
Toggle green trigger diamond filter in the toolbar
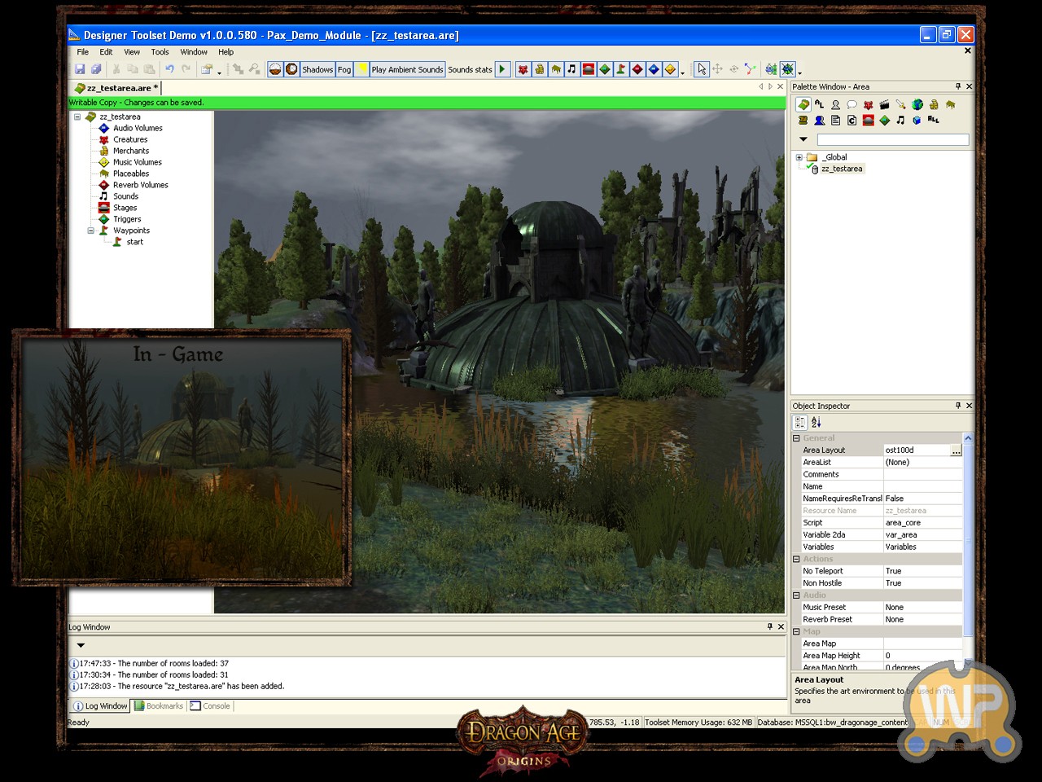(x=605, y=69)
